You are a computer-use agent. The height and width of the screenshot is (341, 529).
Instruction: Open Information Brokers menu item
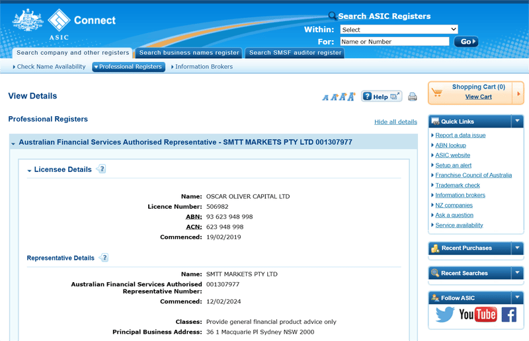202,67
